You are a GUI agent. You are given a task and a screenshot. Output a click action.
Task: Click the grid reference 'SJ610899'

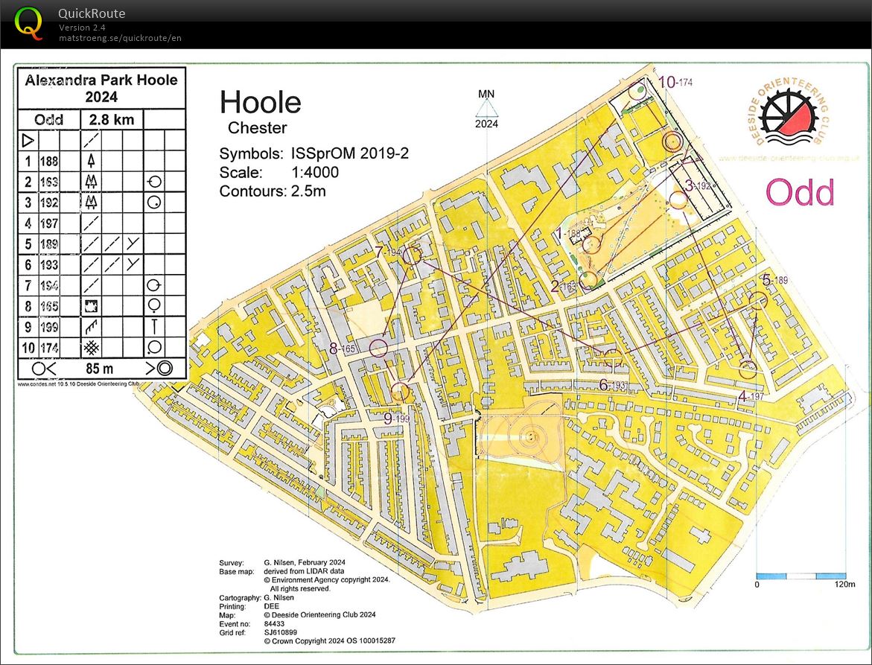pos(280,632)
